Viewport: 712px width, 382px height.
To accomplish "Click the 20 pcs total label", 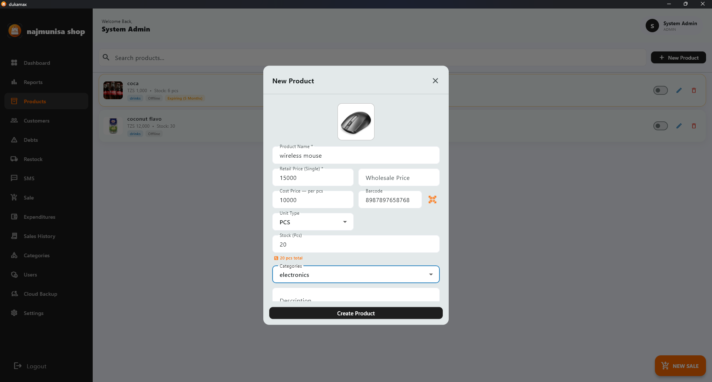I will 291,258.
